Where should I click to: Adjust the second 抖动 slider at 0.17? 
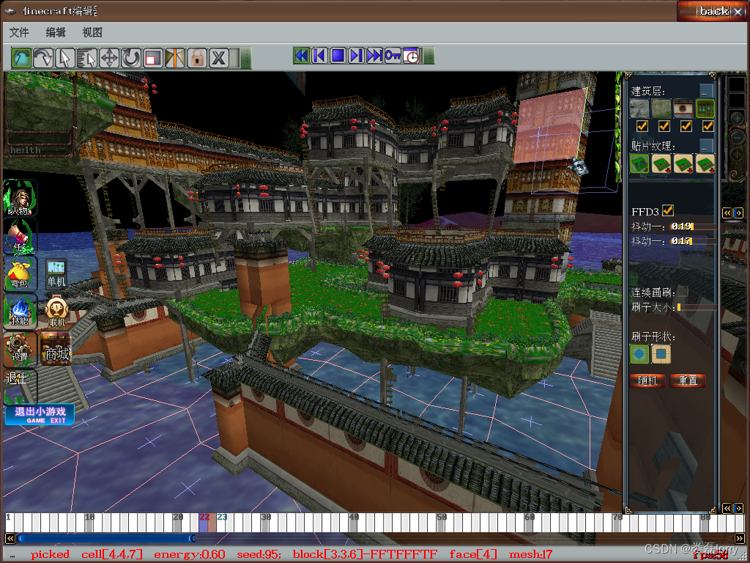(x=693, y=240)
